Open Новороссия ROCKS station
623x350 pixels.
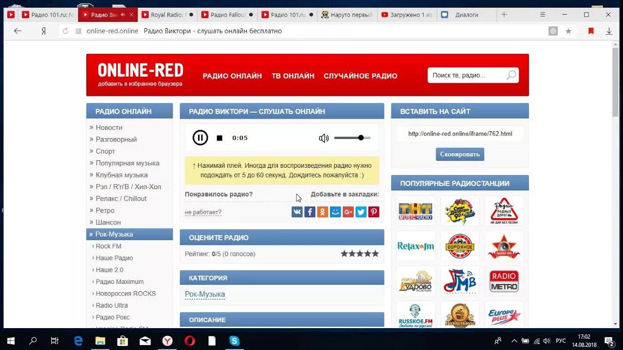point(126,294)
